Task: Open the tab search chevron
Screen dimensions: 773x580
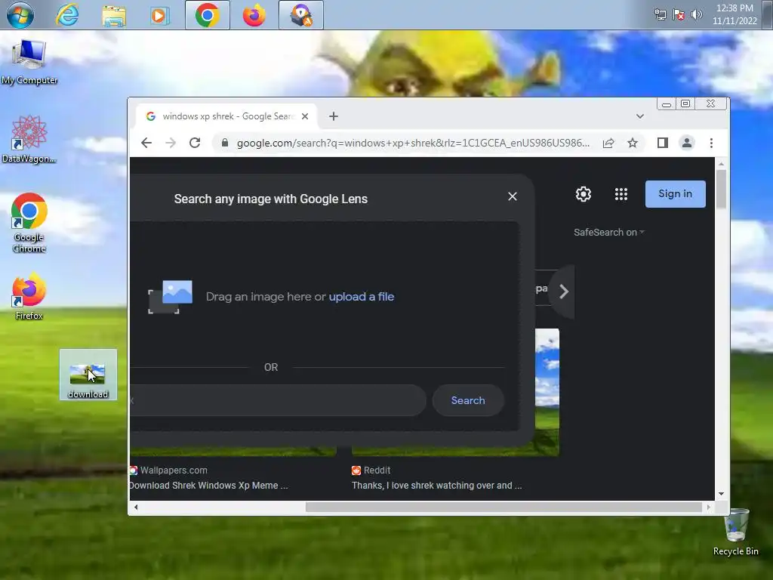Action: (640, 116)
